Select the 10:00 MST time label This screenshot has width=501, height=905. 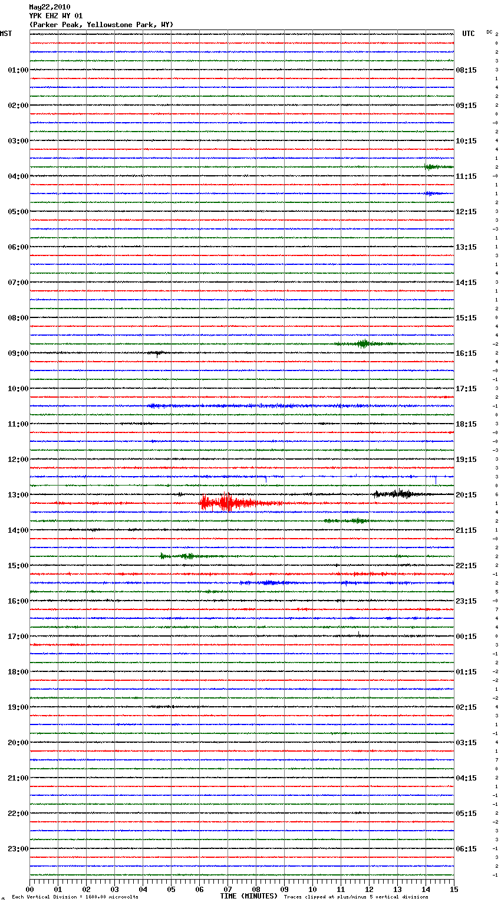click(x=18, y=389)
